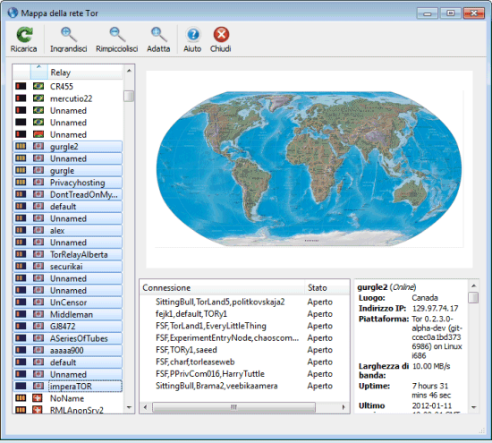Click the flag icon beside mercutio22

tap(38, 98)
